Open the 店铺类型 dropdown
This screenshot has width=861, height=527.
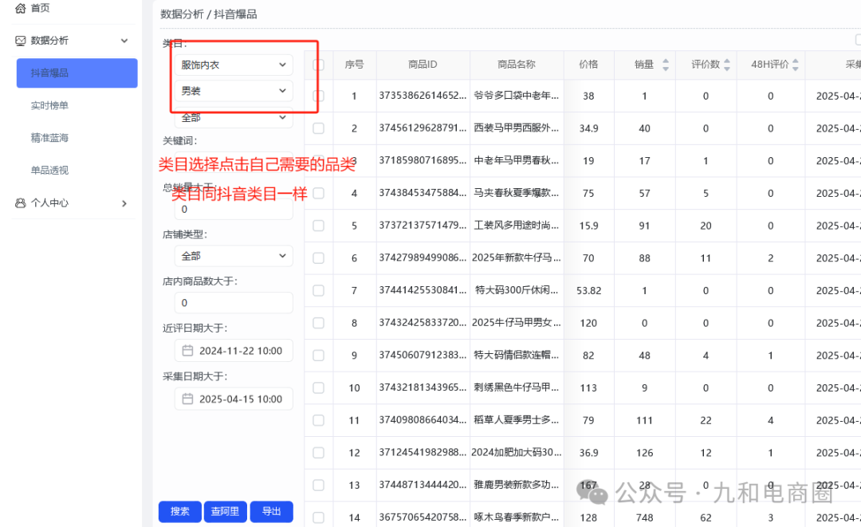coord(234,256)
